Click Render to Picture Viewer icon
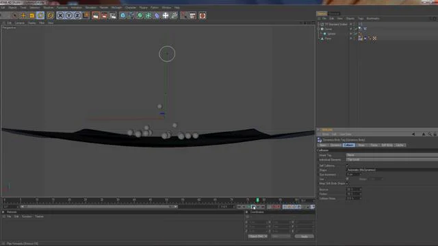 (x=104, y=16)
